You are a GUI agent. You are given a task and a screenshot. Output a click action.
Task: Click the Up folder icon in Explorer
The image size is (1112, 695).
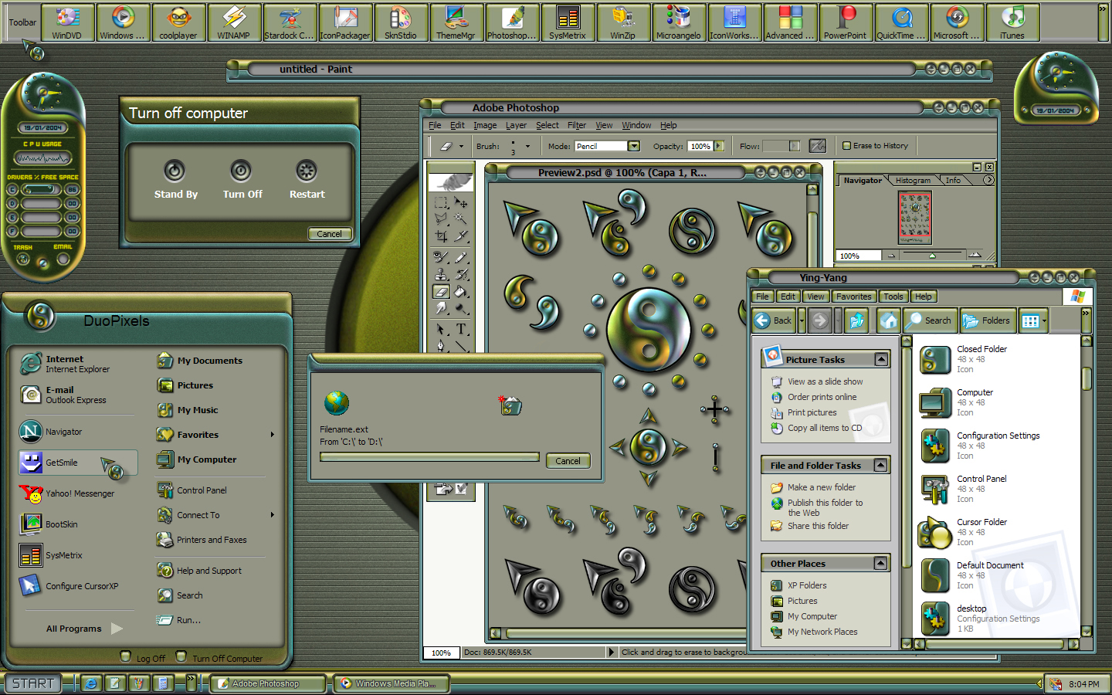coord(856,320)
